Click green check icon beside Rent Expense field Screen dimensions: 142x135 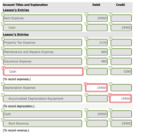(x=3, y=14)
